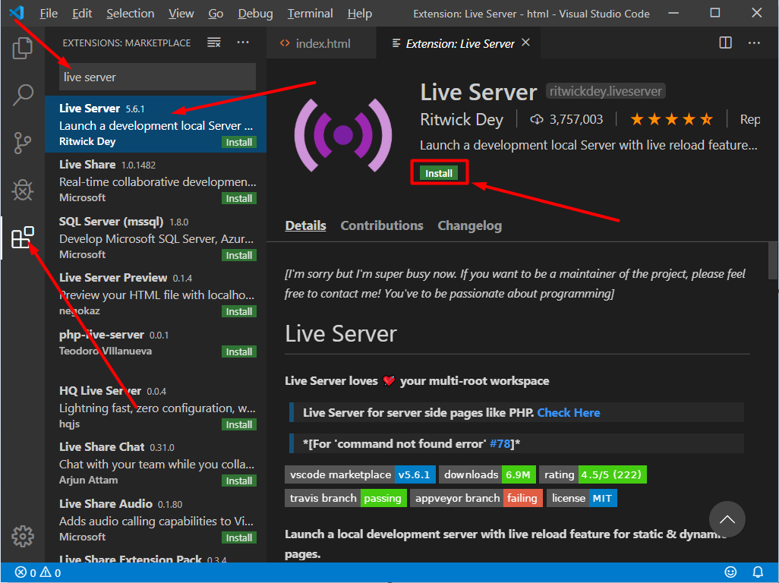The width and height of the screenshot is (779, 583).
Task: Switch to the Changelog tab
Action: pyautogui.click(x=469, y=225)
